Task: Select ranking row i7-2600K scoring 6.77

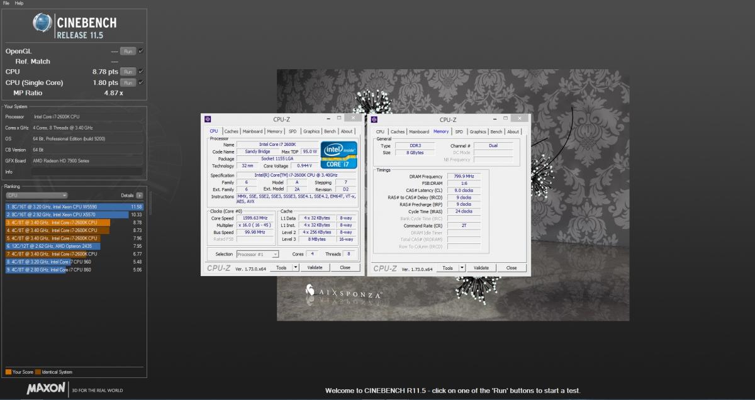Action: 74,254
